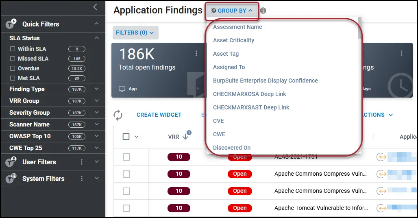
Task: Click the Open status badge in Apache Tomcat row
Action: (239, 208)
